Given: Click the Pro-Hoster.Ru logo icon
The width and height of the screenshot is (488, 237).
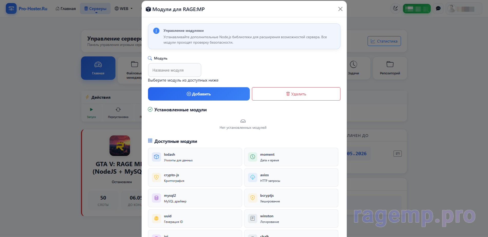Looking at the screenshot, I should (x=11, y=8).
